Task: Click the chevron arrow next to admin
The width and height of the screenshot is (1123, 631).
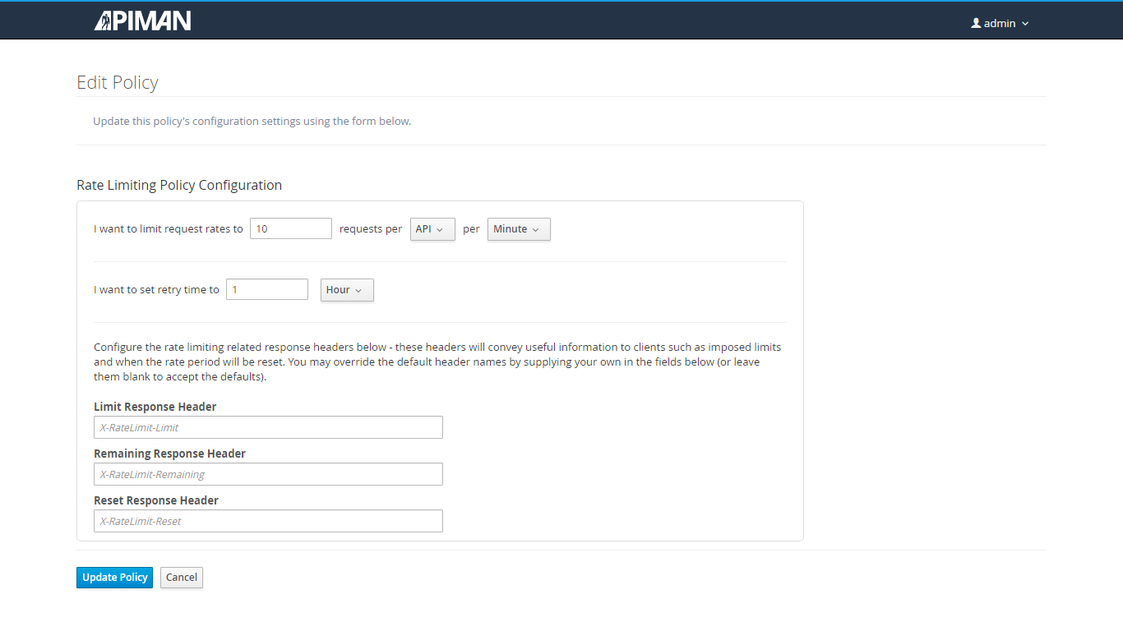Action: click(1025, 24)
